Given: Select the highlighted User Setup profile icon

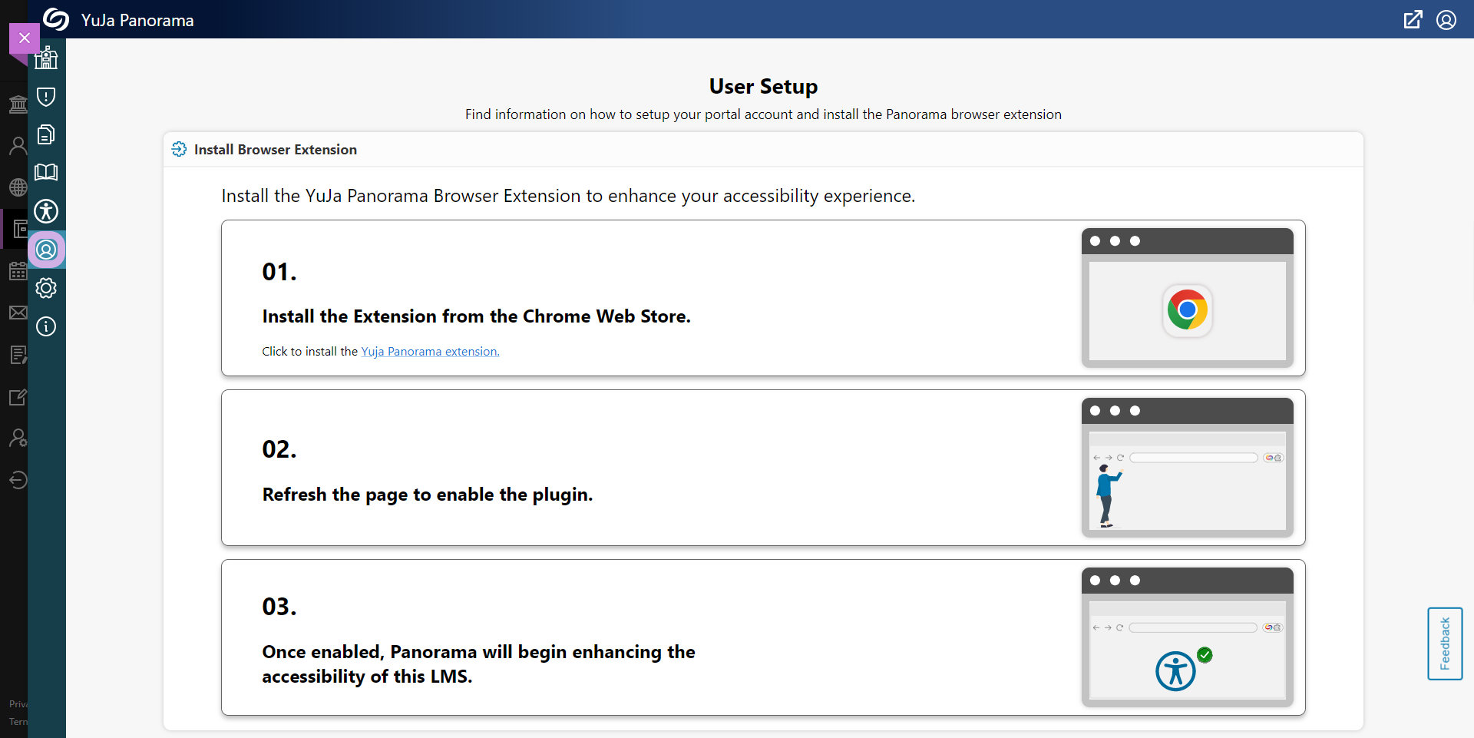Looking at the screenshot, I should (x=46, y=250).
